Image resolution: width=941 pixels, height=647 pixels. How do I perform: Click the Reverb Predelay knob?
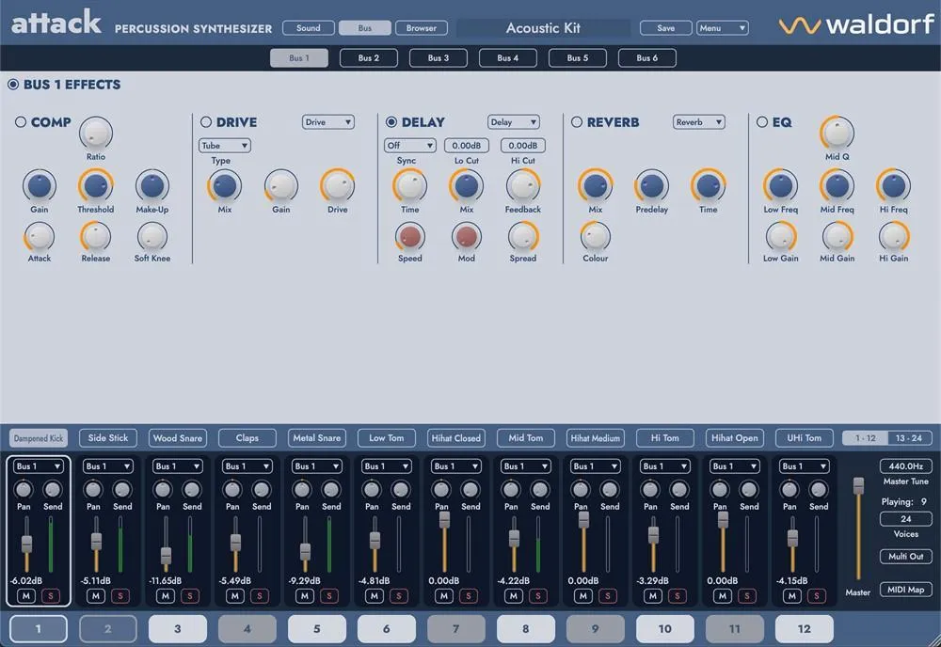click(651, 185)
